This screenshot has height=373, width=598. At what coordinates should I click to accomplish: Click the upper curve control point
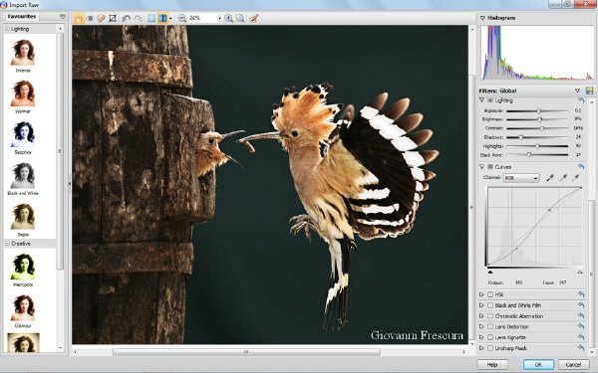(549, 210)
